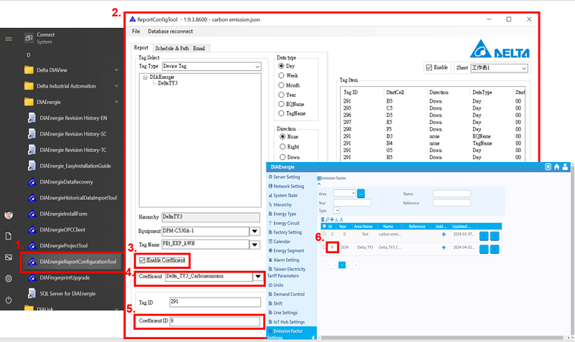Image resolution: width=575 pixels, height=342 pixels.
Task: Click inside the Tag ID field
Action: point(215,302)
